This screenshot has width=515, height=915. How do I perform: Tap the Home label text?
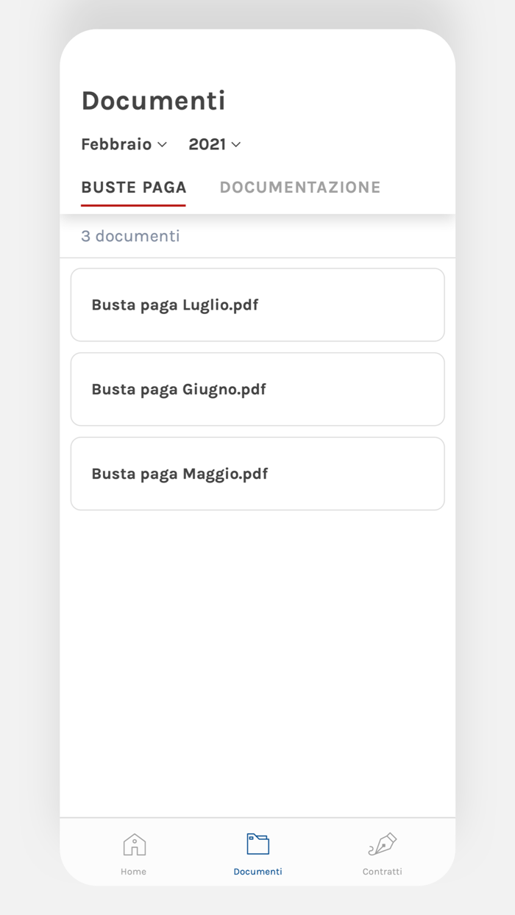[133, 871]
